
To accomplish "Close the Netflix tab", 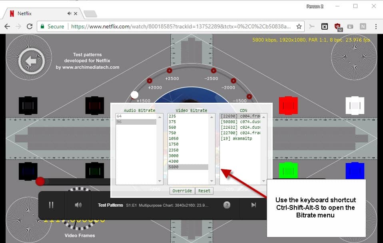I will click(x=76, y=14).
